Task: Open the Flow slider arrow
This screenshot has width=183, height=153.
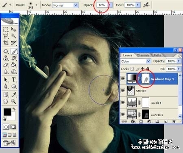Action: pyautogui.click(x=138, y=5)
